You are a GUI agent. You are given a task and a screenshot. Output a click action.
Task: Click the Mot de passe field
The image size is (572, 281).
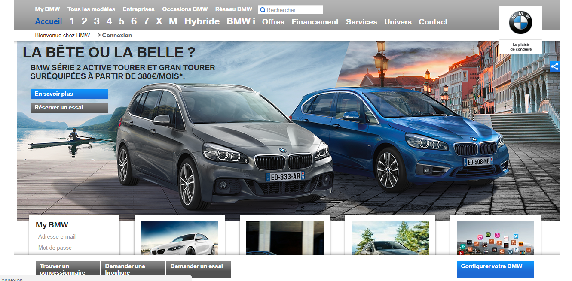pyautogui.click(x=74, y=248)
